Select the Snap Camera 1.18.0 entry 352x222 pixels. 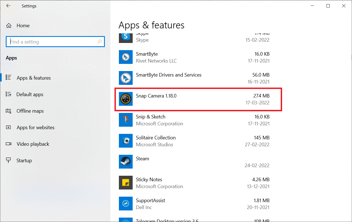pyautogui.click(x=198, y=99)
